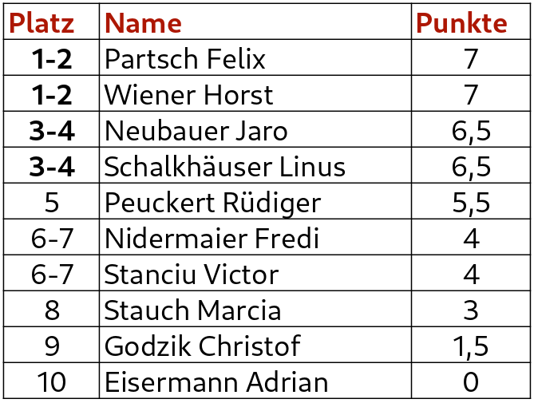Click the 5,5 points value
The width and height of the screenshot is (534, 403).
471,203
